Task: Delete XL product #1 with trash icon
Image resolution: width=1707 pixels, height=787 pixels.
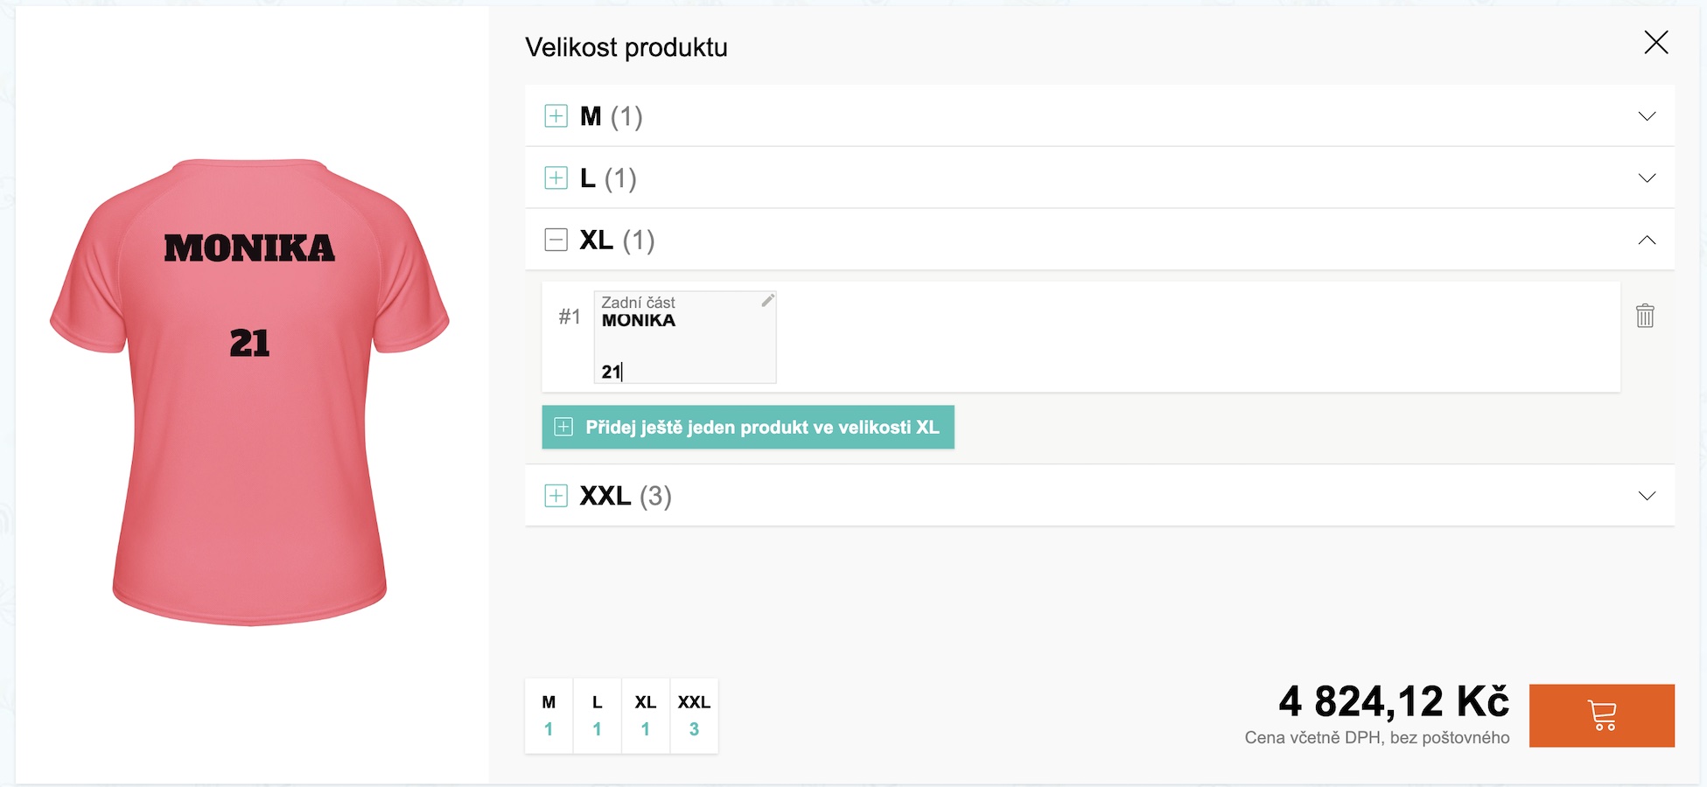Action: (1645, 316)
